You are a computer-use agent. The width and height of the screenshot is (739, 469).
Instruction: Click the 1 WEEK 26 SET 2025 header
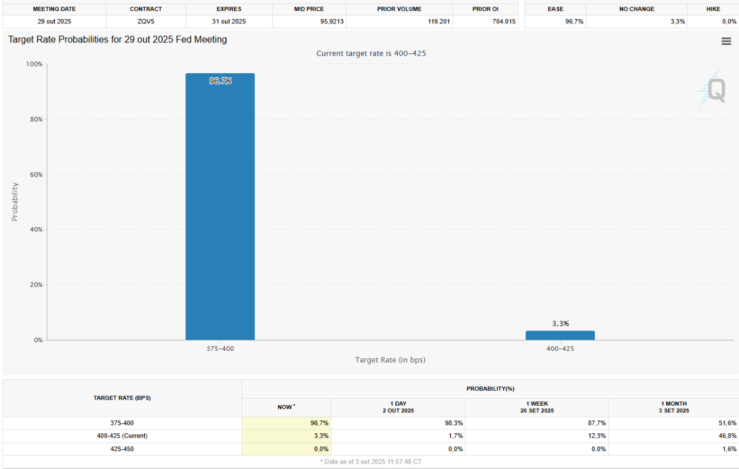click(536, 407)
